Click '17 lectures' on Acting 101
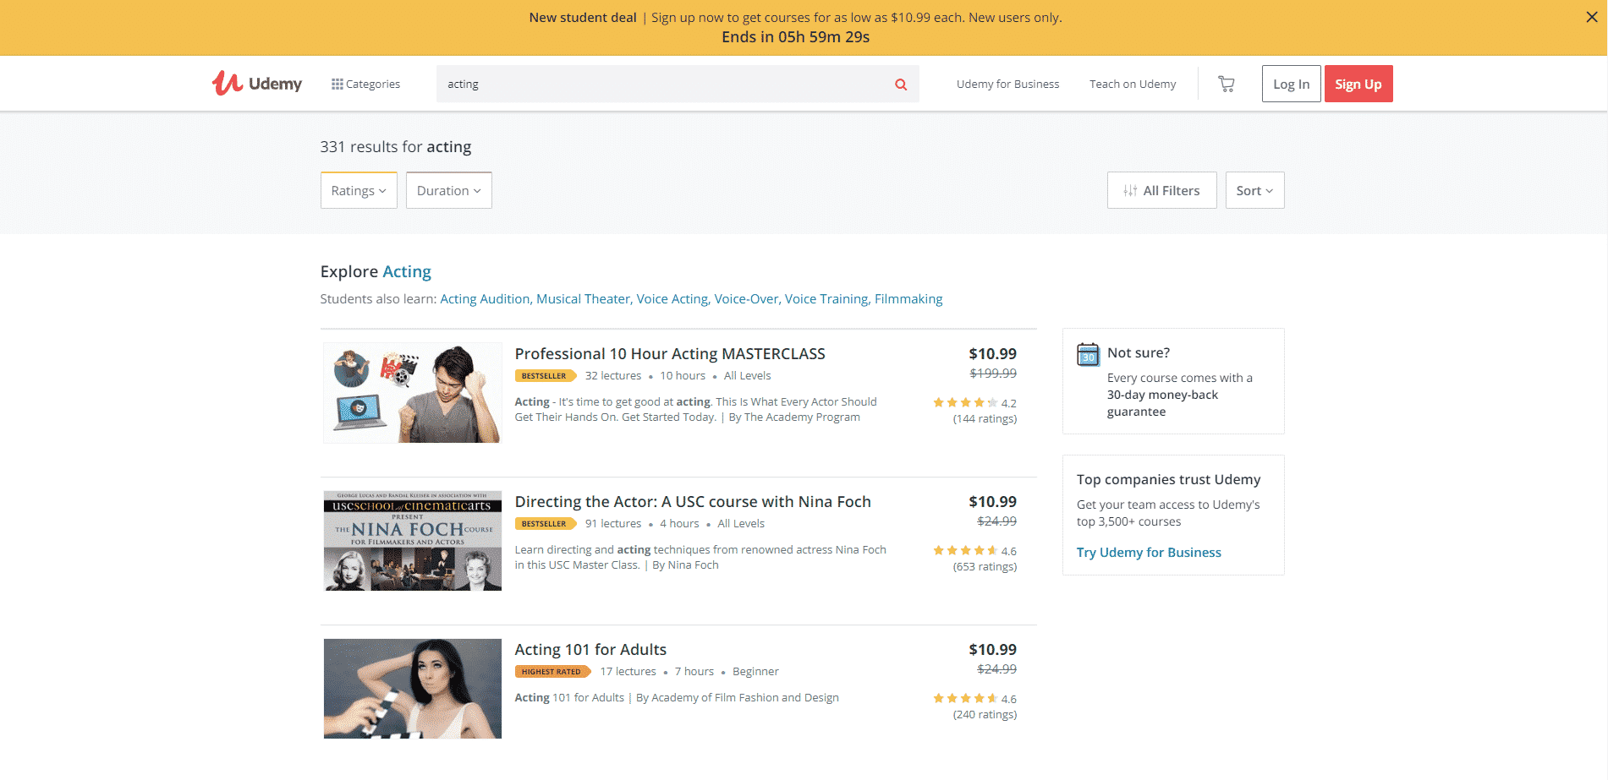 pos(628,672)
